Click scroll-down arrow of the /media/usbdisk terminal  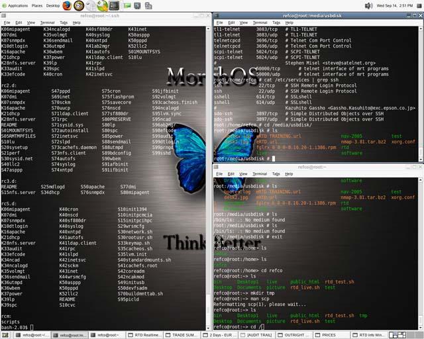(421, 160)
